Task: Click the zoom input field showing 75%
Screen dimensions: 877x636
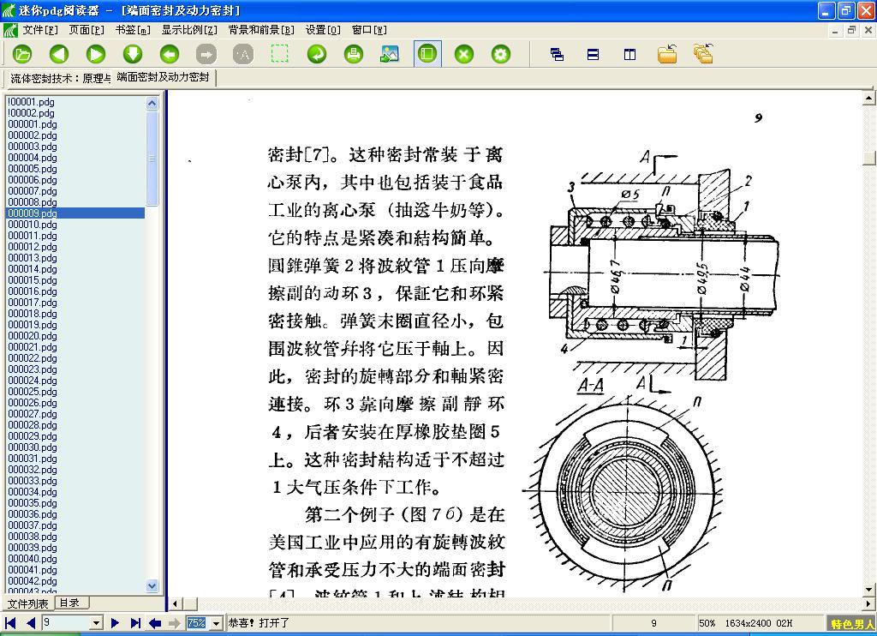Action: 198,623
